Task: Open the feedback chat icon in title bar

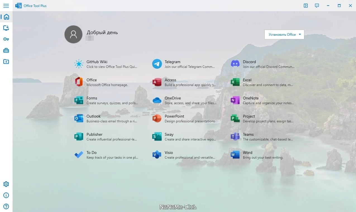Action: pos(317,6)
